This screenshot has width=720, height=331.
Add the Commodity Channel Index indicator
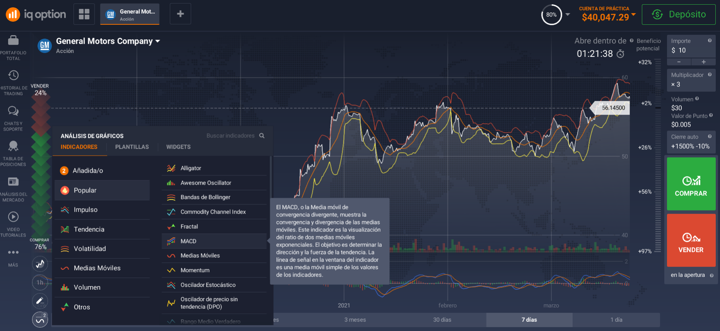point(214,212)
